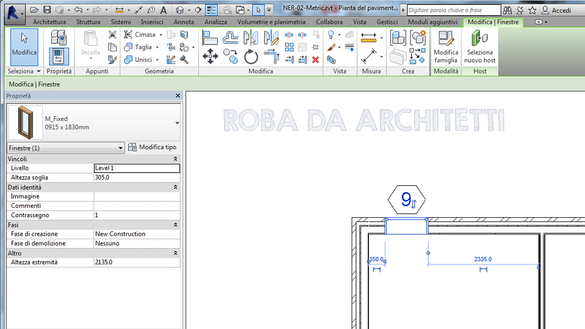Toggle the Properties palette button
Image resolution: width=585 pixels, height=329 pixels.
coord(59,56)
